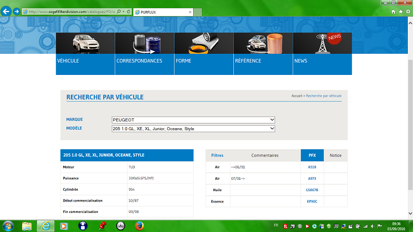Select the 09/98 Fin commercialisation value

click(134, 212)
